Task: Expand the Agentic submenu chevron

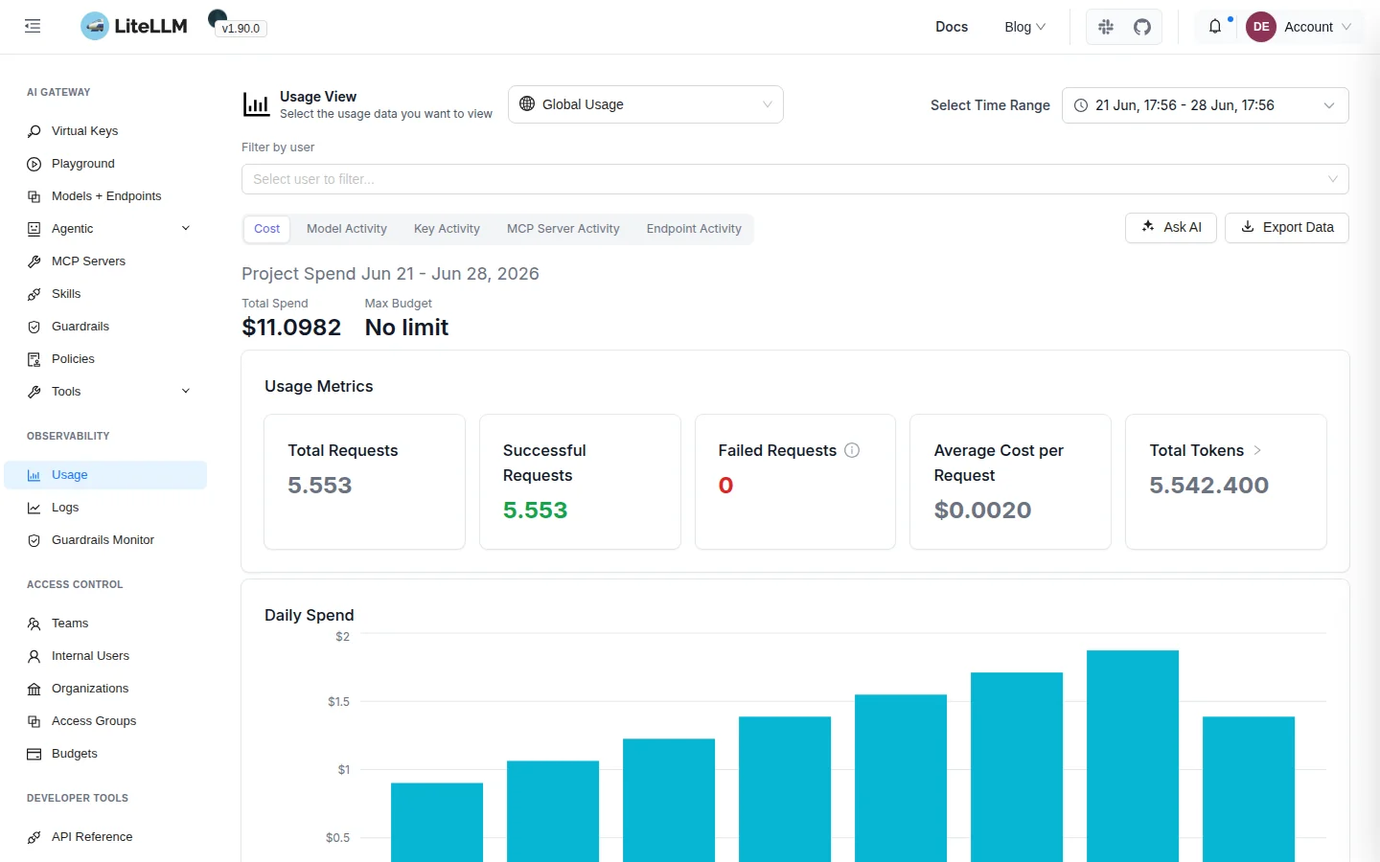Action: (x=186, y=228)
